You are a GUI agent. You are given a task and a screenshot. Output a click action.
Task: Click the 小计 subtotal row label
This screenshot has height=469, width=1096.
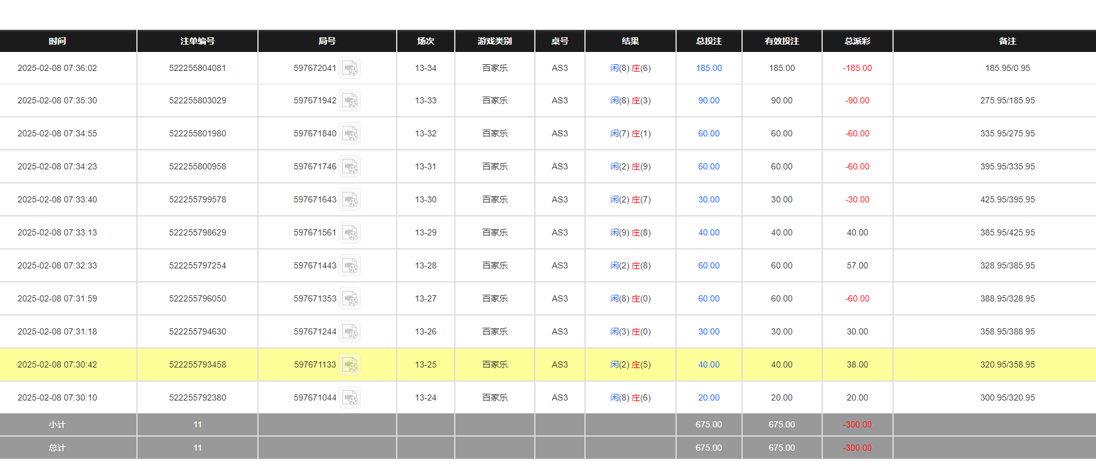pyautogui.click(x=57, y=424)
